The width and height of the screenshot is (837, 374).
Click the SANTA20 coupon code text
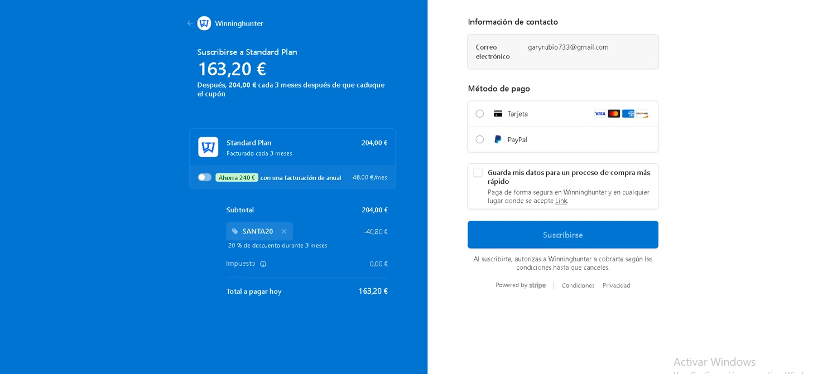pyautogui.click(x=258, y=231)
